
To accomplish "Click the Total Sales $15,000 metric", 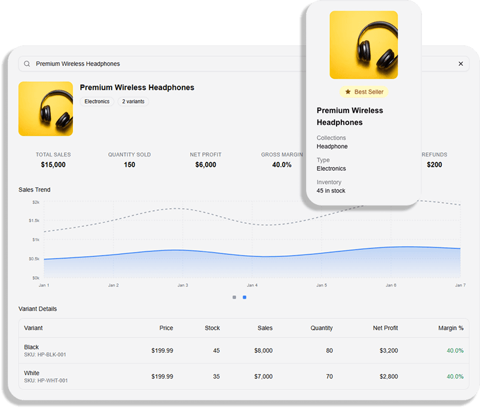I will pos(53,160).
